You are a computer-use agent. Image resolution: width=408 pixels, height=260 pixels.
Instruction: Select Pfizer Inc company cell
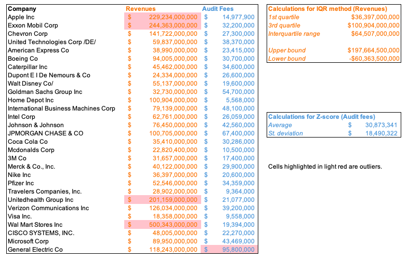21,183
